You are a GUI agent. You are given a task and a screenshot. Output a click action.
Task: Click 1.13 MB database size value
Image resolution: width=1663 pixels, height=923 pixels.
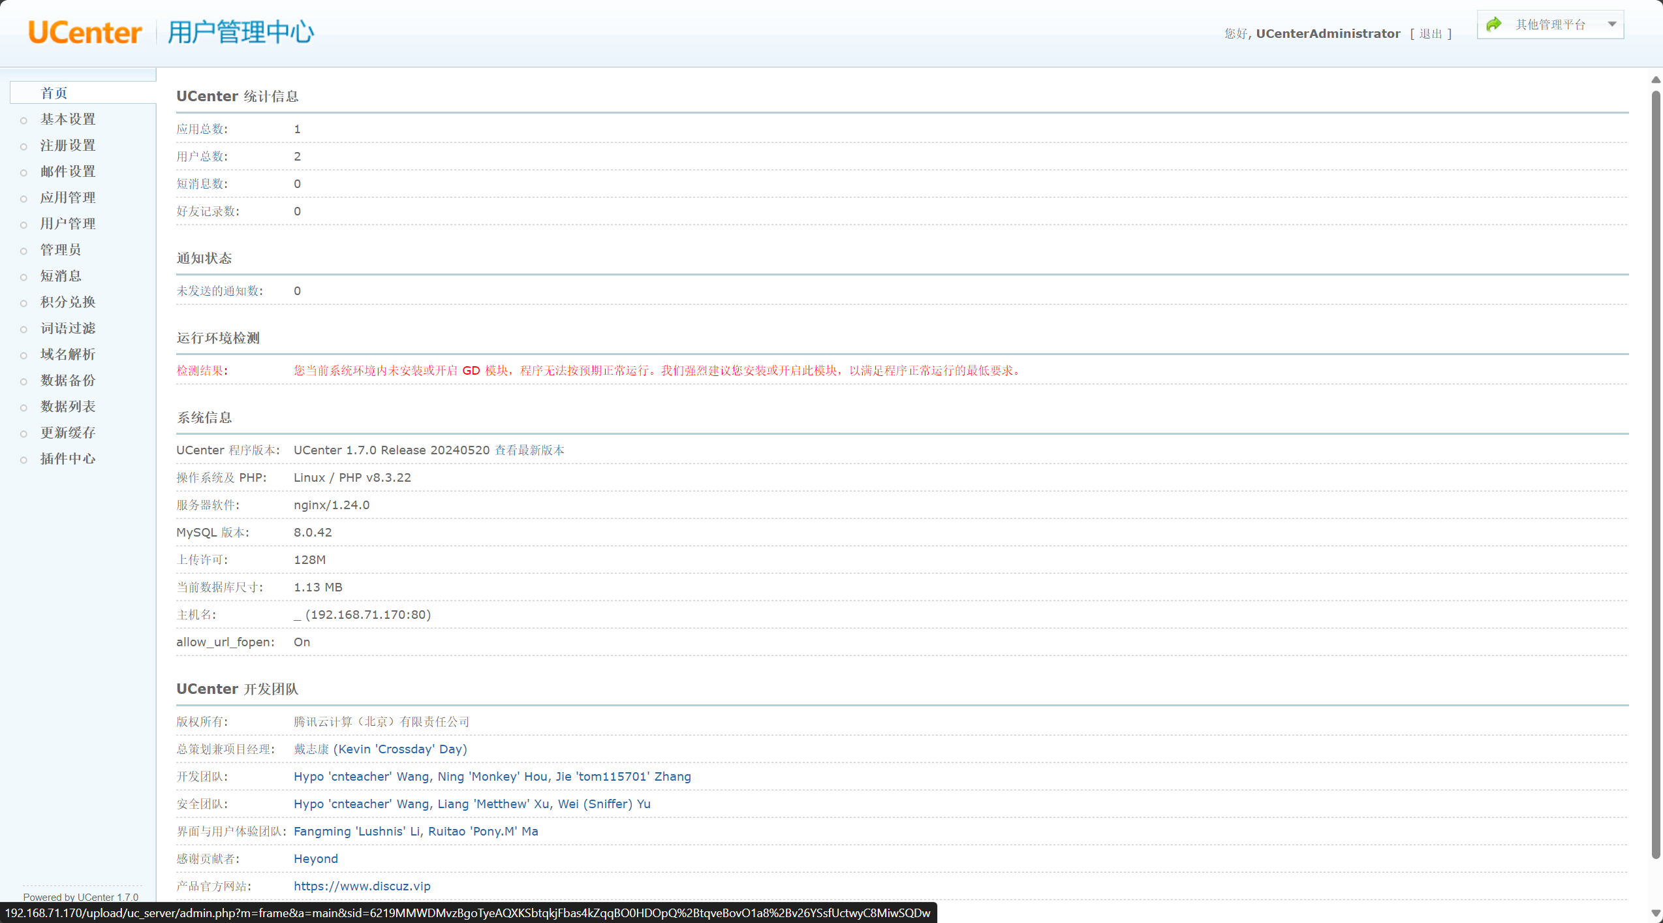pos(318,587)
